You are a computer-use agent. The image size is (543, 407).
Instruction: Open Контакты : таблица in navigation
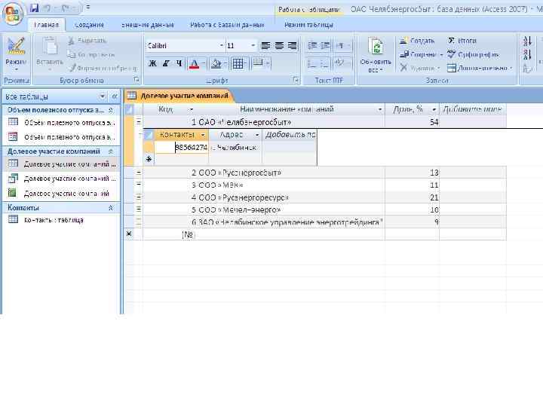click(46, 220)
